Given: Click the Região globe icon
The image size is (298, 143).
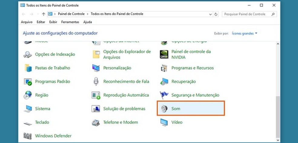Looking at the screenshot, I should (28, 95).
